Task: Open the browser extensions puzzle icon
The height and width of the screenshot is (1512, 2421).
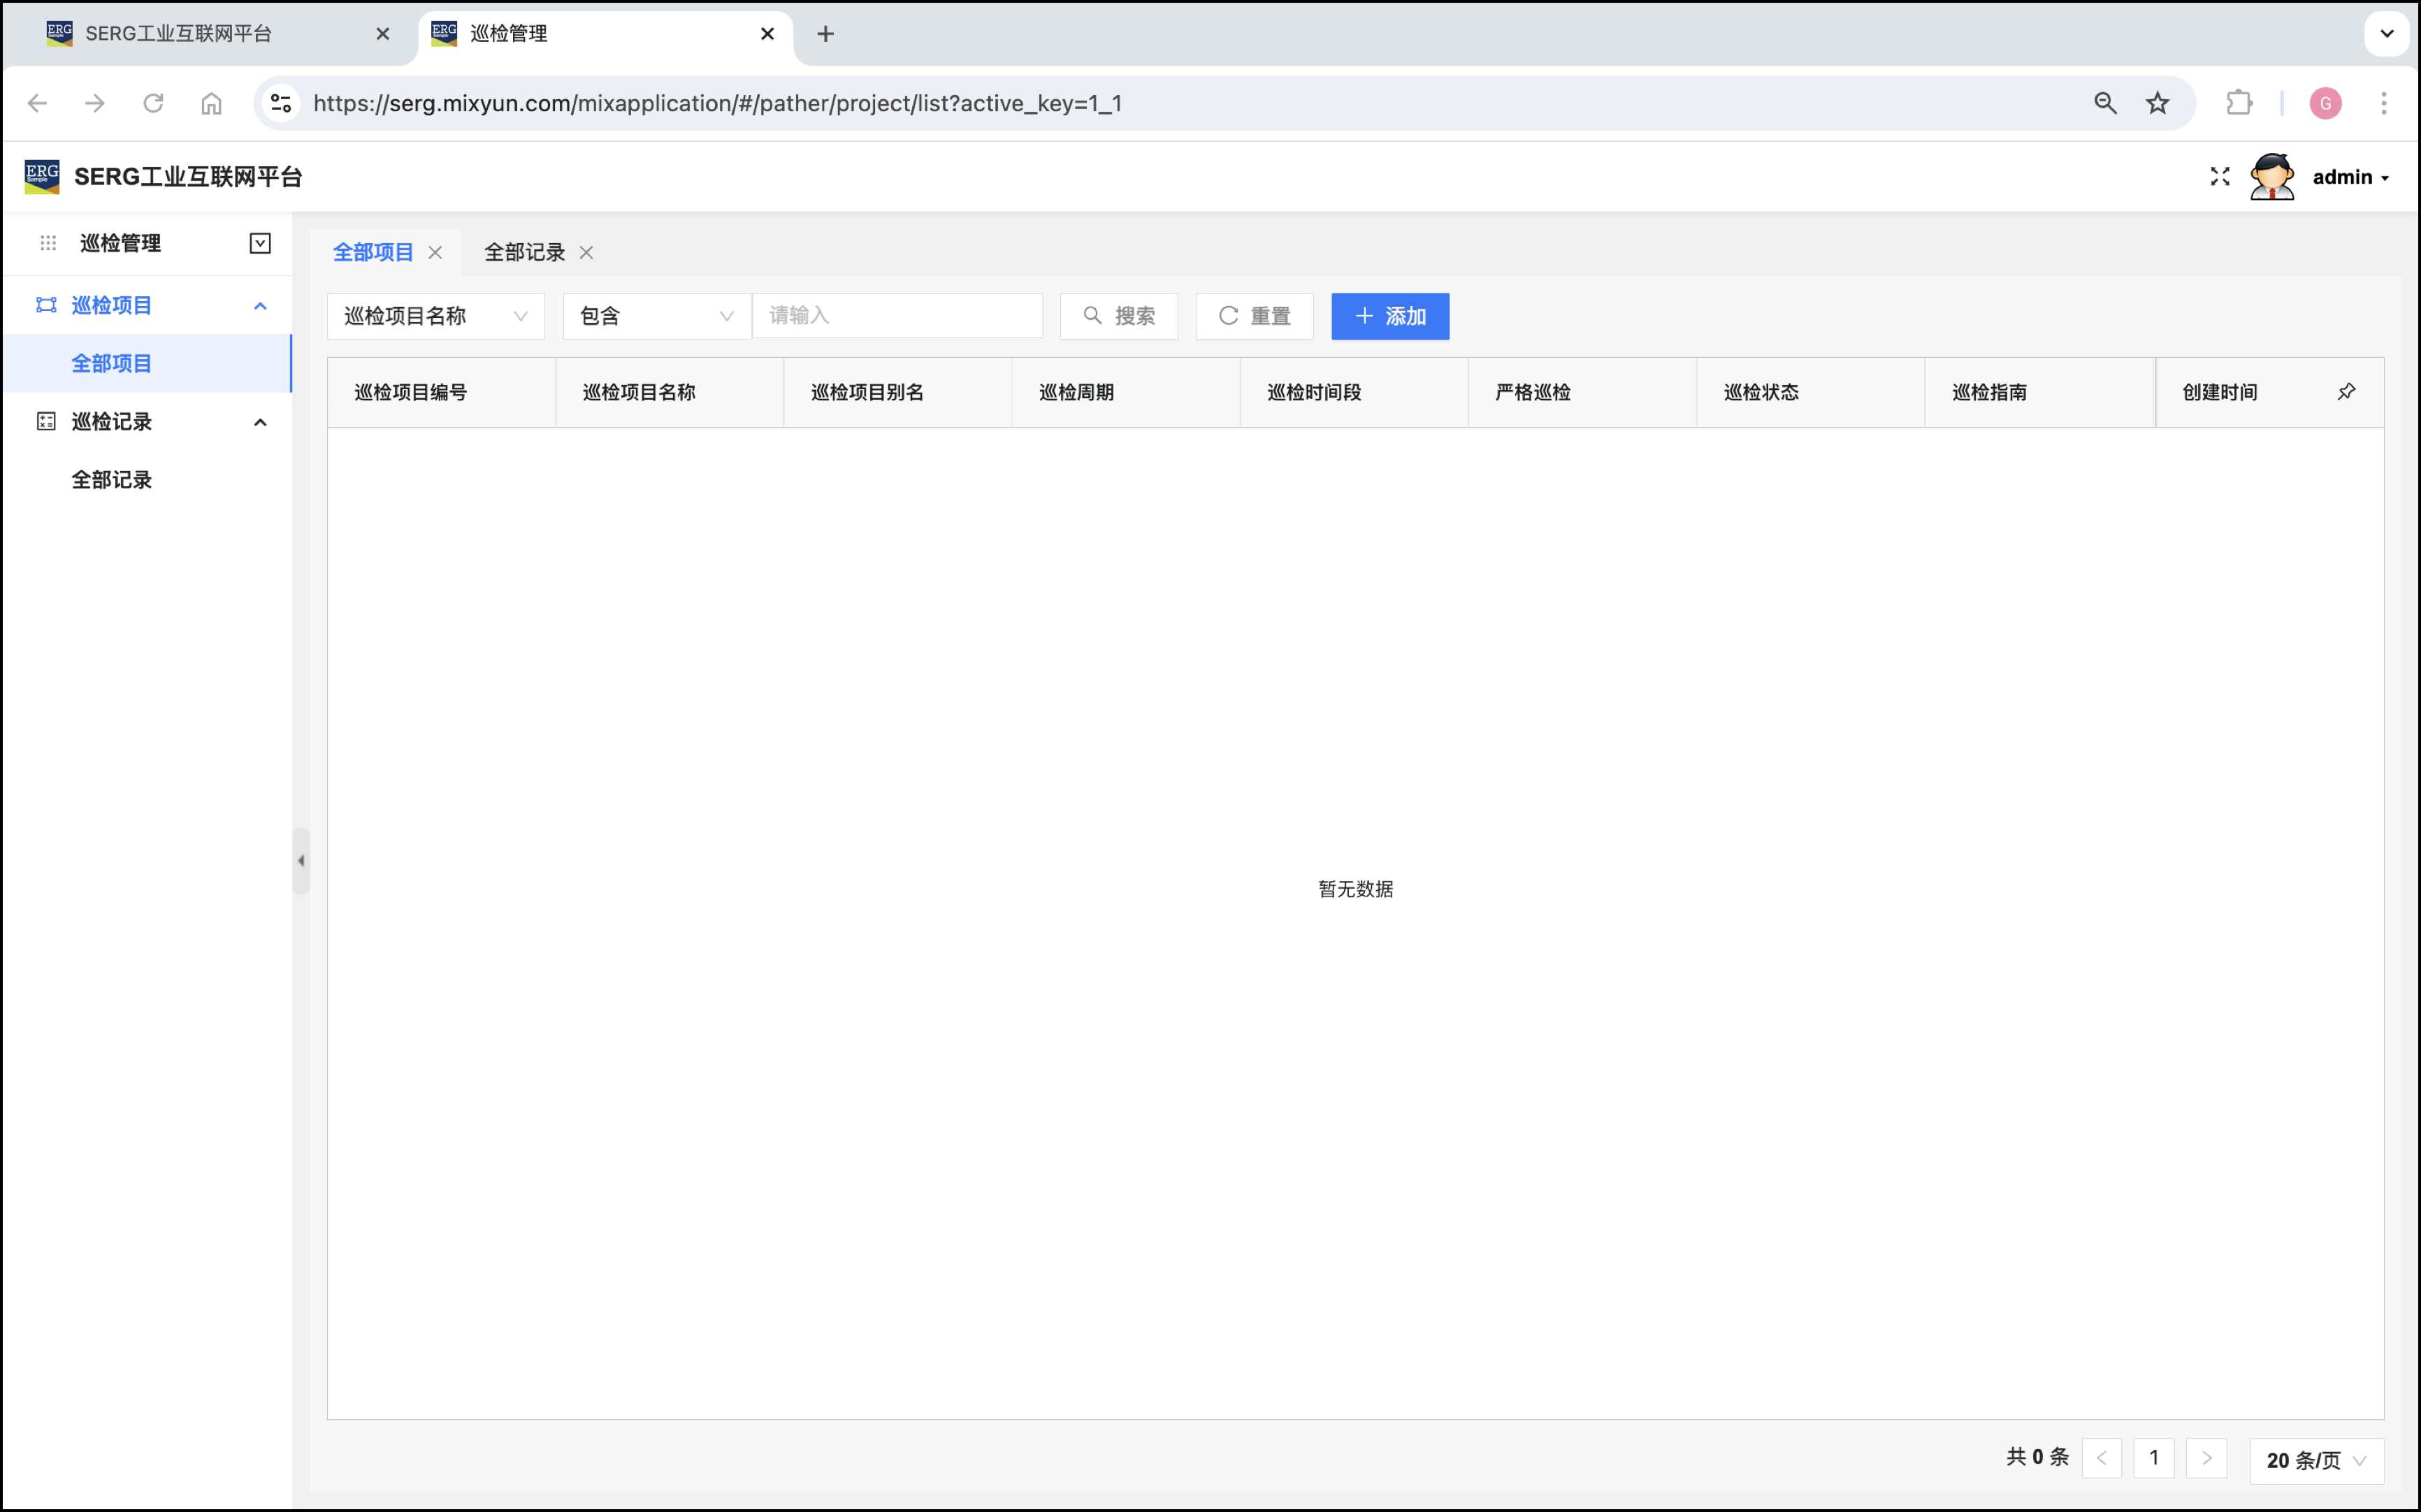Action: click(2239, 103)
